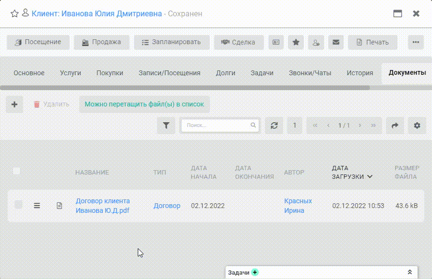Go to last page double arrow
The image size is (432, 279).
[x=373, y=126]
